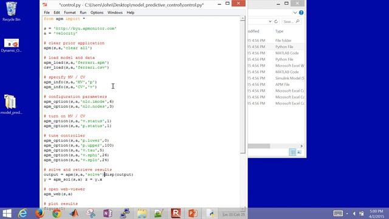Open the Help menu in IDLE

131,12
